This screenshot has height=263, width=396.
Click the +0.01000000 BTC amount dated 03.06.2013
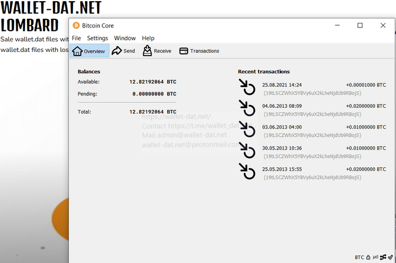[366, 127]
